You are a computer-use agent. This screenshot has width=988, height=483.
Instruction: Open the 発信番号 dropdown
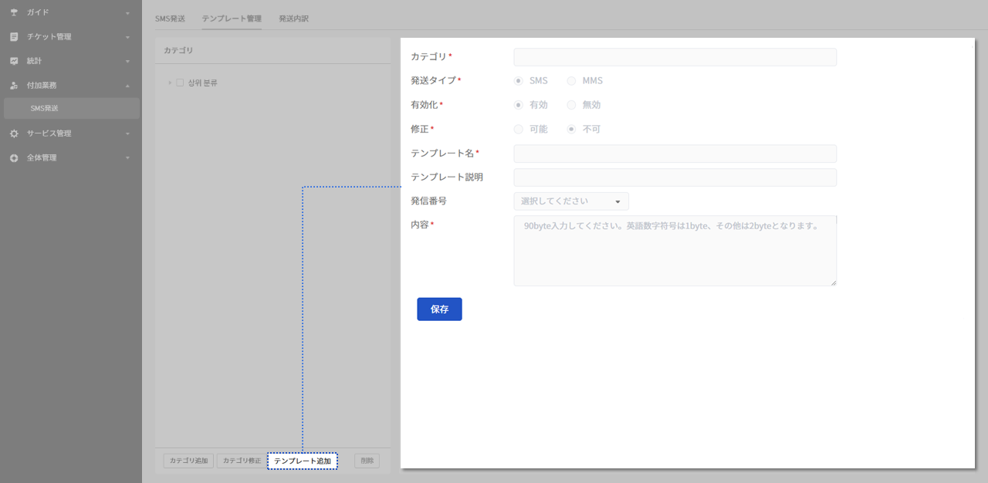pos(571,201)
